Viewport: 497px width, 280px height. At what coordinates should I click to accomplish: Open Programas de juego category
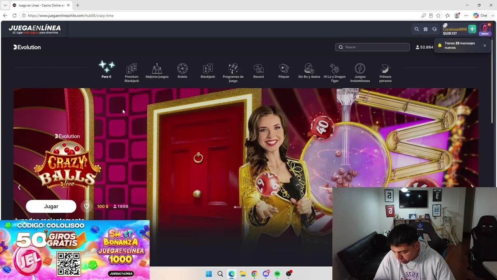(233, 73)
